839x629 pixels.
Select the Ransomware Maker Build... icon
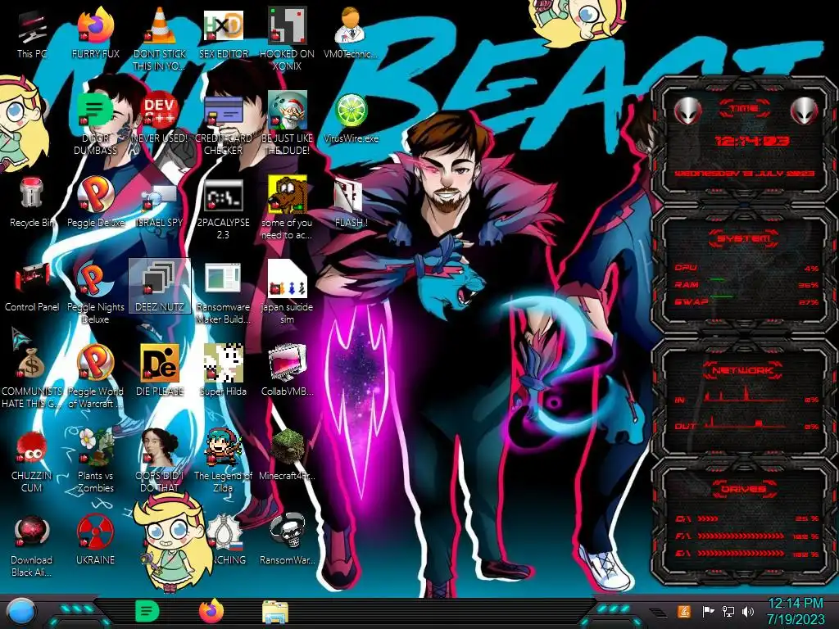(223, 292)
